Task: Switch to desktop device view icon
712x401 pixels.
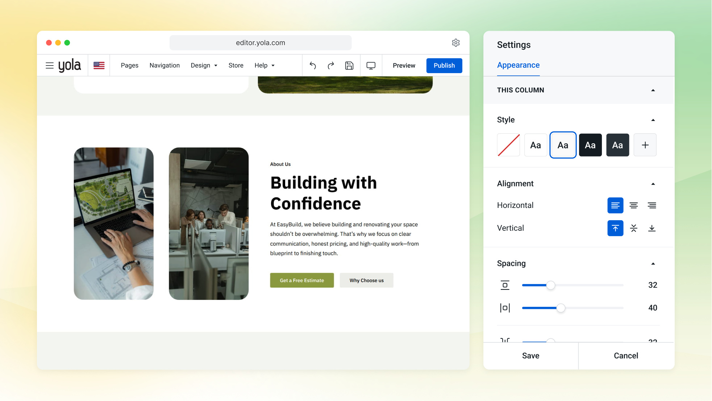Action: pyautogui.click(x=371, y=66)
